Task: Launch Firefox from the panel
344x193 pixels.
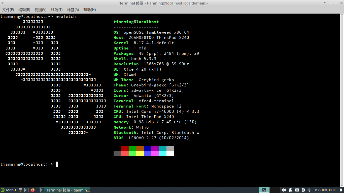Action: pos(32,190)
